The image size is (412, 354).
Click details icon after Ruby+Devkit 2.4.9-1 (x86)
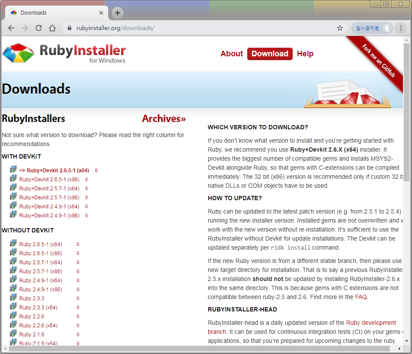(86, 215)
